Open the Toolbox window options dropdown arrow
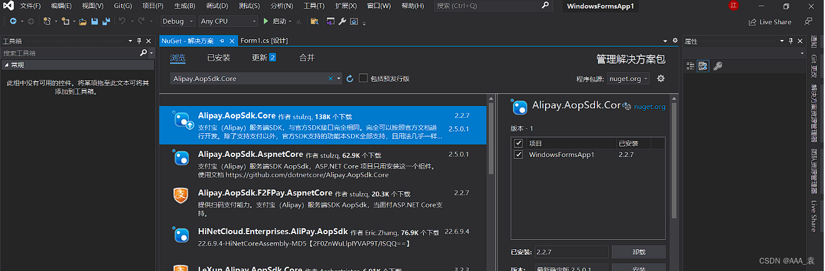Image resolution: width=825 pixels, height=271 pixels. [131, 40]
